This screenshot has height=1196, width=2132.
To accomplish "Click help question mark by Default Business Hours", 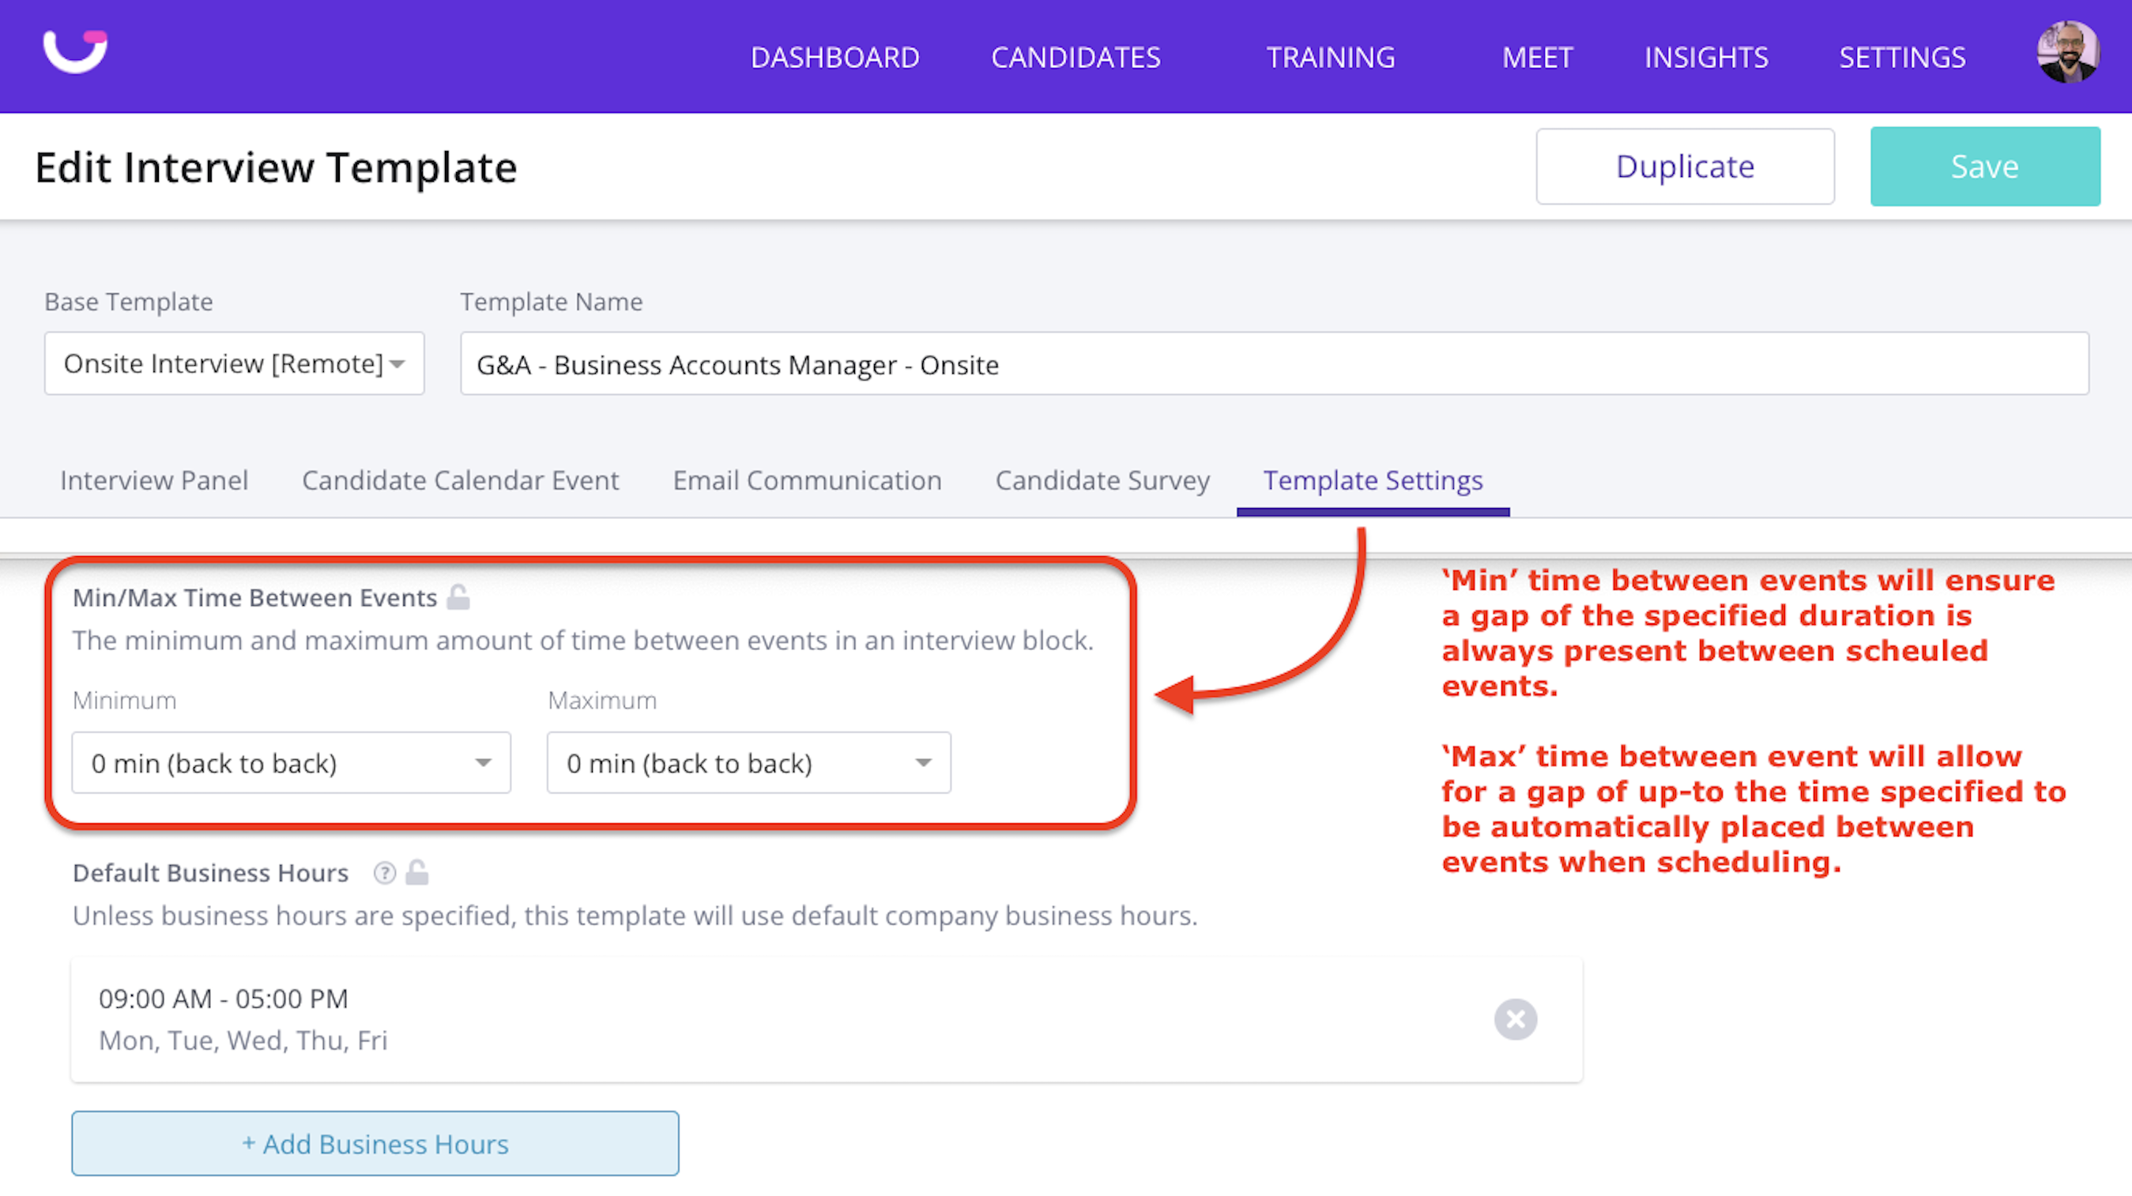I will pos(384,873).
